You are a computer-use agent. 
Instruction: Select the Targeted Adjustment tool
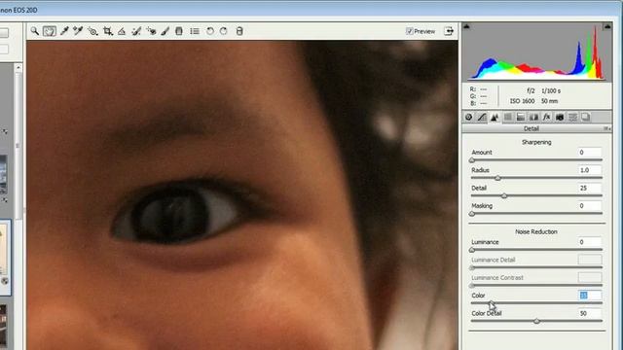[x=92, y=31]
